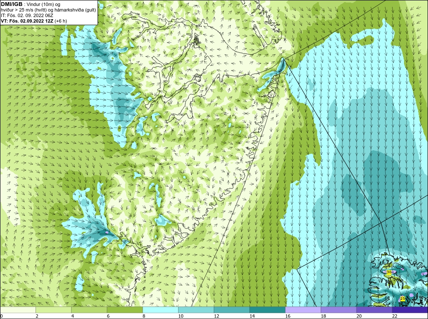Viewport: 428px width, 319px height.
Task: Select the 12–14 m/s teal swatch
Action: pyautogui.click(x=232, y=310)
